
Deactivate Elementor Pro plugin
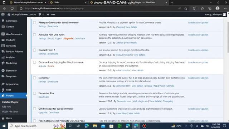point(44,97)
